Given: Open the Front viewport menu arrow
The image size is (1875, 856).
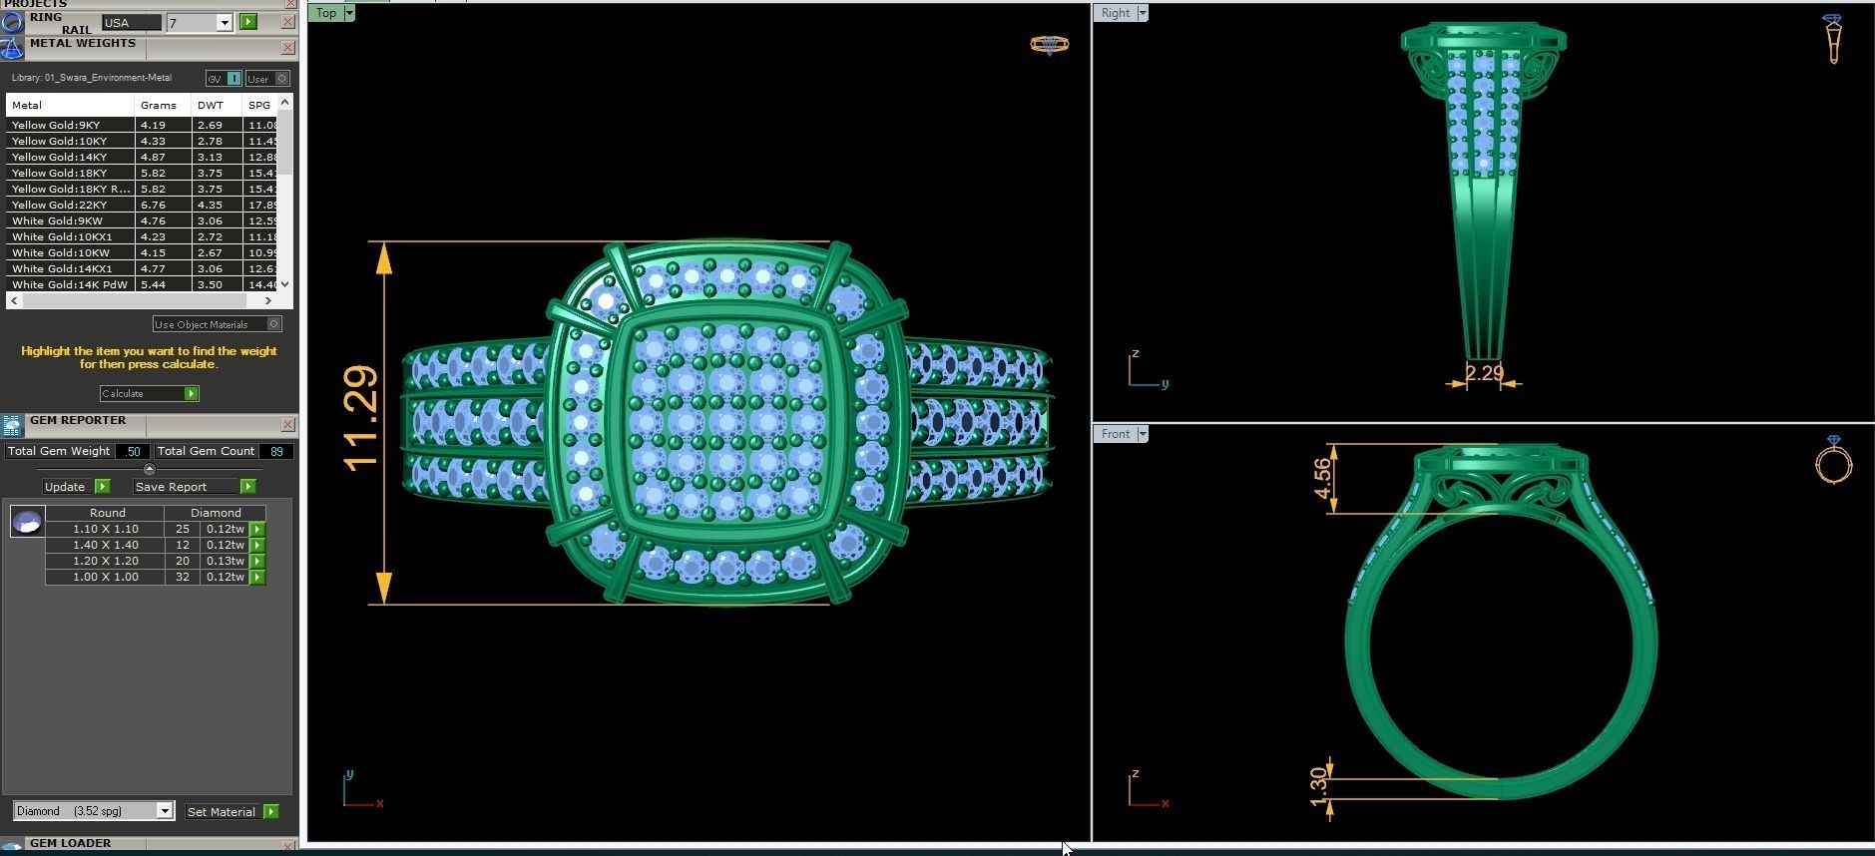Looking at the screenshot, I should point(1143,434).
